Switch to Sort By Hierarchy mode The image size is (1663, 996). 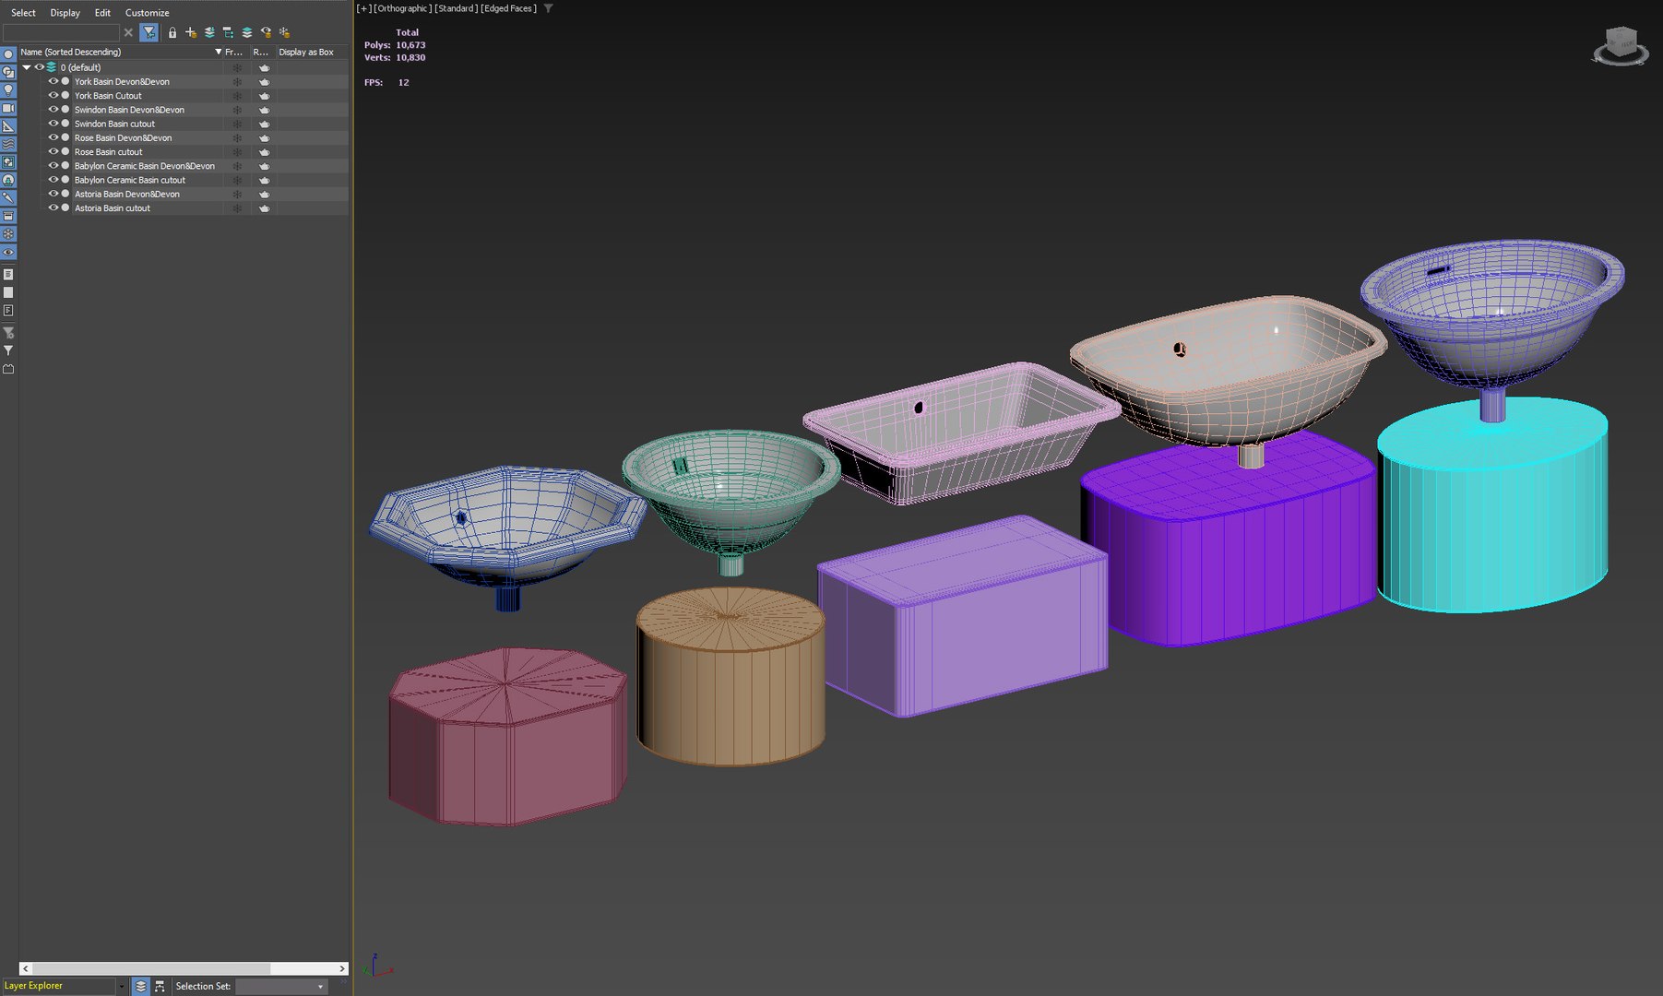click(x=160, y=986)
